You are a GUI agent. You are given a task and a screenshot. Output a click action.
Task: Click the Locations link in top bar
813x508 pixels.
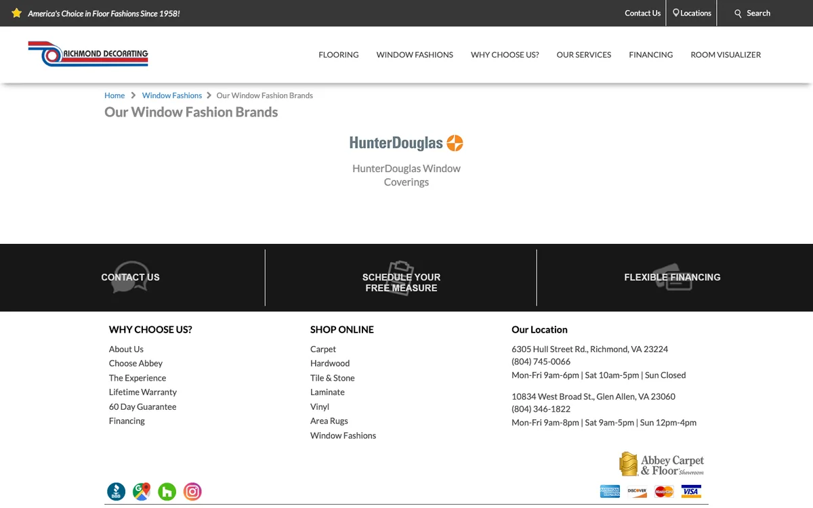(696, 13)
